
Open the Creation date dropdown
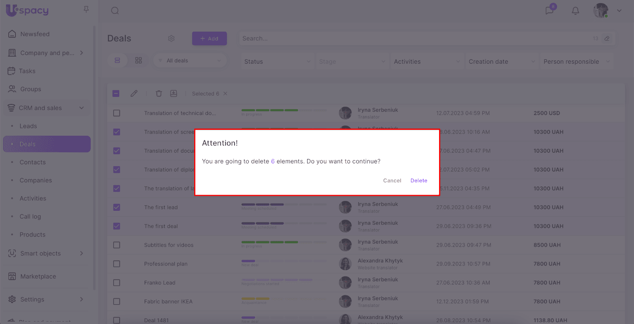[x=502, y=61]
